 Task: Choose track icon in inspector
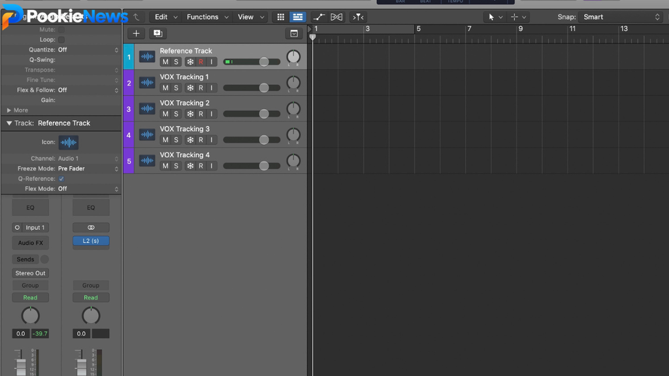68,142
